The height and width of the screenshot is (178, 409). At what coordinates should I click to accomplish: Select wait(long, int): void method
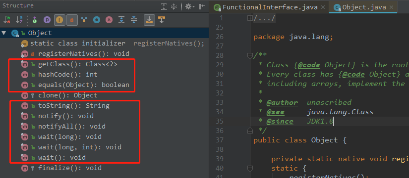(x=104, y=147)
